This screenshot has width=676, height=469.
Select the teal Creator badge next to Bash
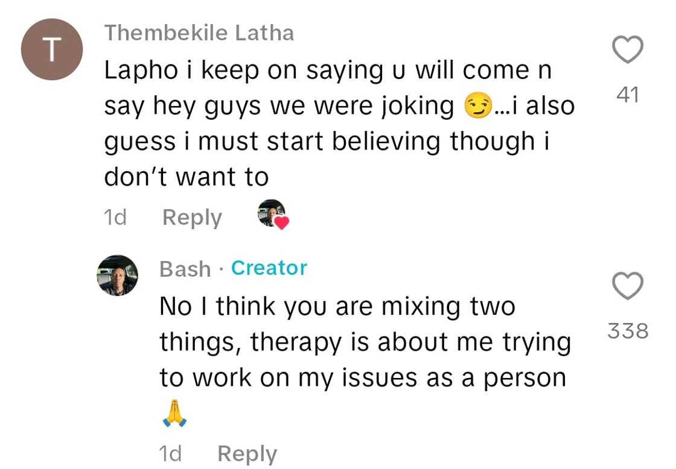coord(269,268)
